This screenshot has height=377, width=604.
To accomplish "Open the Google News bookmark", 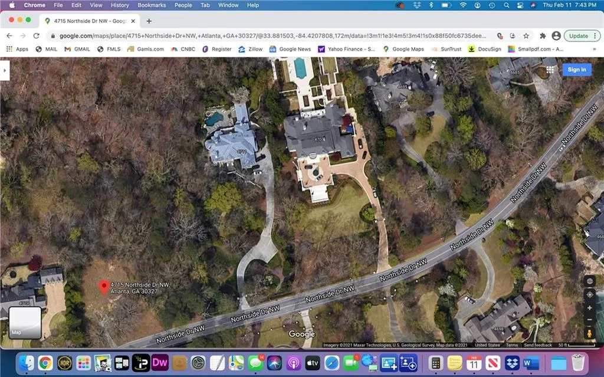I will pyautogui.click(x=290, y=49).
